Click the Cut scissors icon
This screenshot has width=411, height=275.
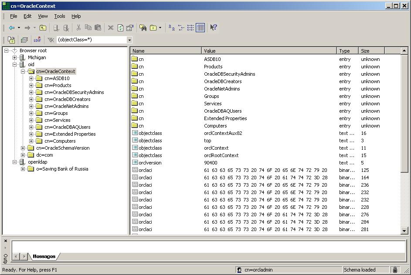[x=78, y=27]
